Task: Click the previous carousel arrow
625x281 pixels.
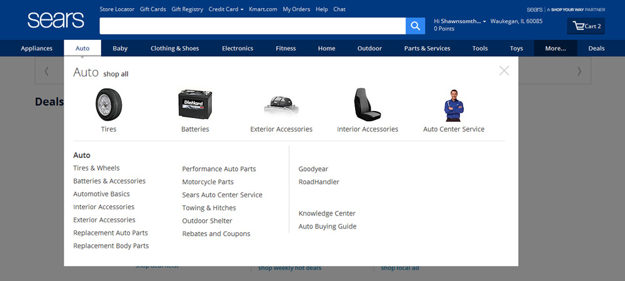Action: click(47, 71)
